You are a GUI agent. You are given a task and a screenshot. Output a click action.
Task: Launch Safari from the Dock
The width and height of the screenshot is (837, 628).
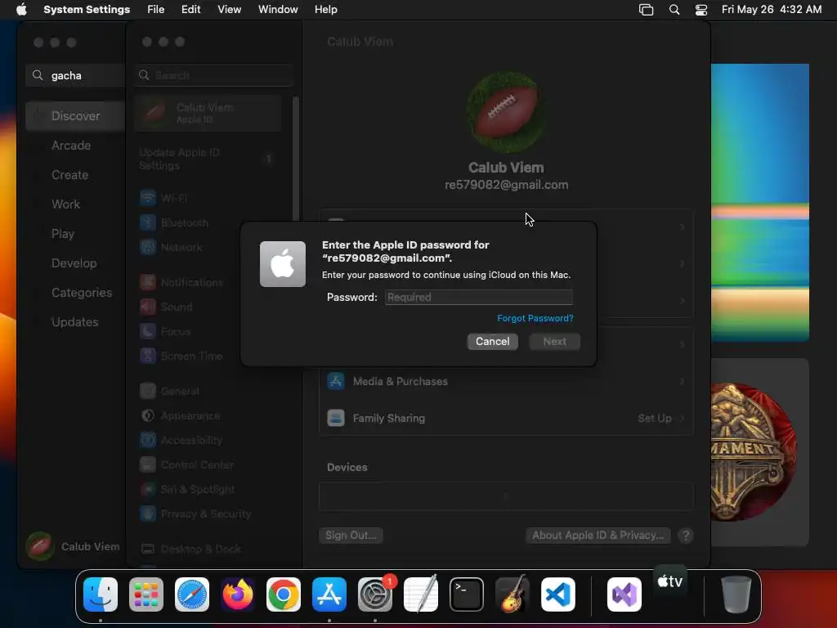[192, 594]
